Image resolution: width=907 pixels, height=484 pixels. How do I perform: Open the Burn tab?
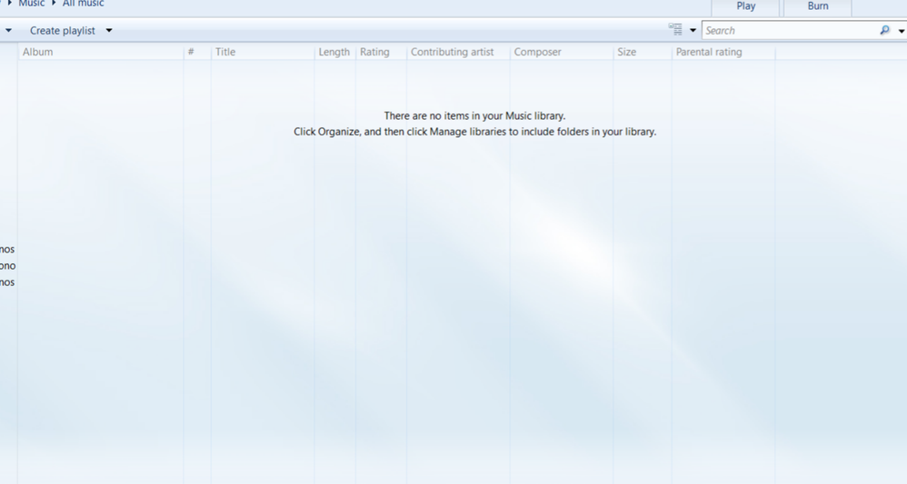tap(817, 6)
